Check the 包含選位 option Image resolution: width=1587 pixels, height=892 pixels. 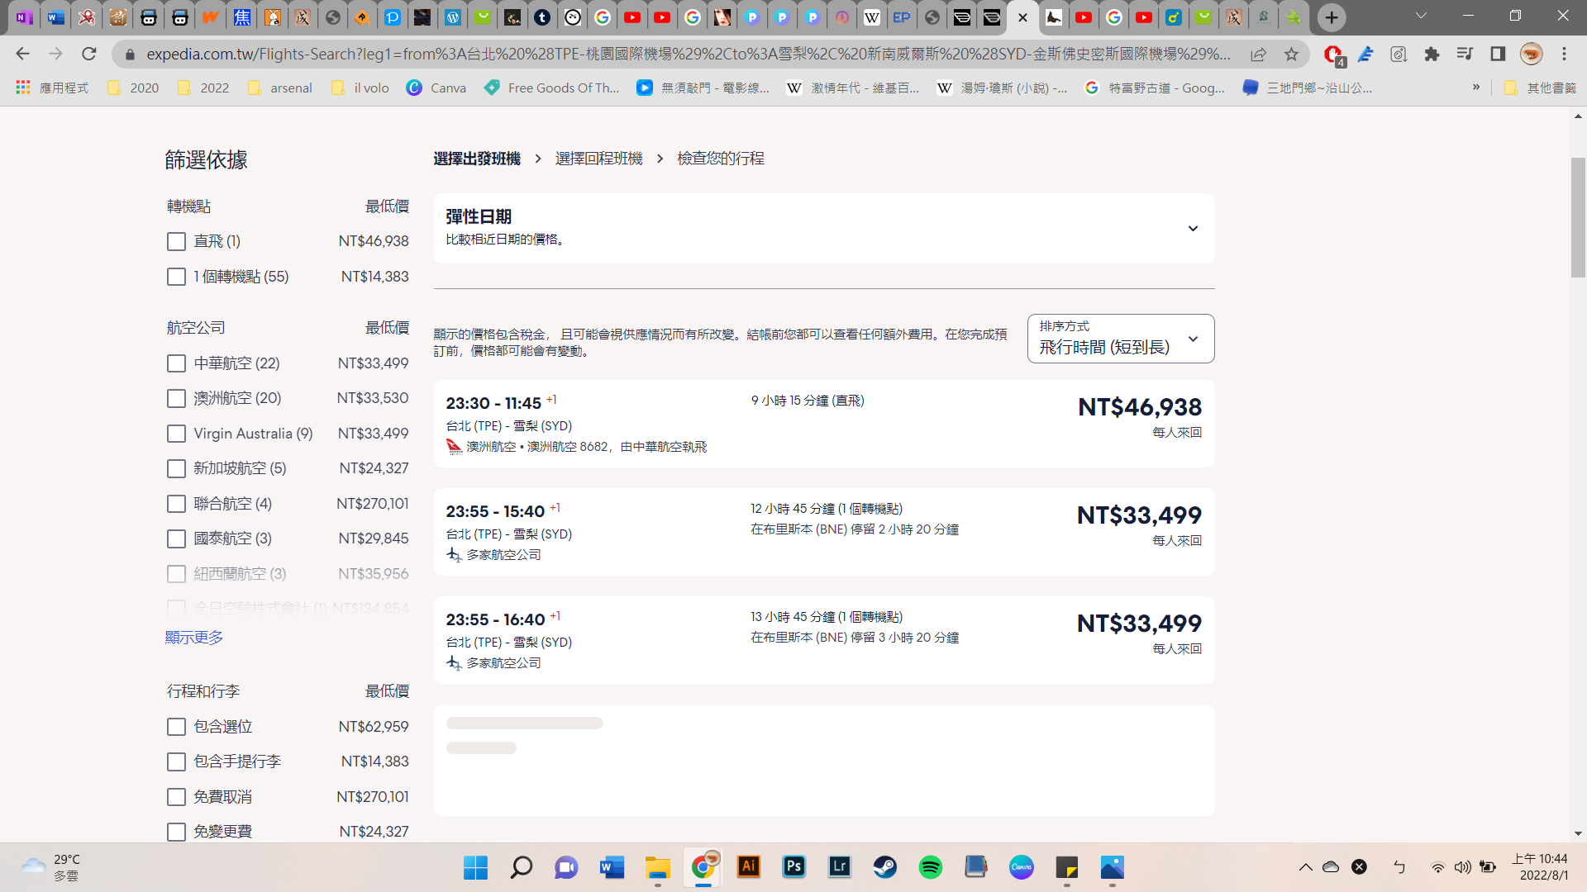click(176, 727)
